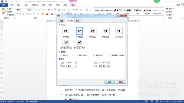Click the Format Painter 格式刷 icon
Screen dimensions: 184x103
[8, 15]
